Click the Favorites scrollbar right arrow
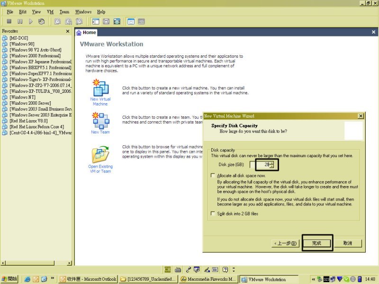379x284 pixels. point(70,263)
